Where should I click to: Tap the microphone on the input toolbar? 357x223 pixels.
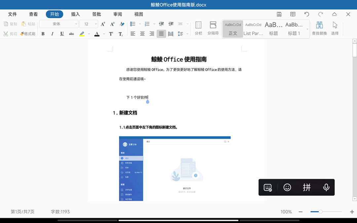(x=326, y=187)
